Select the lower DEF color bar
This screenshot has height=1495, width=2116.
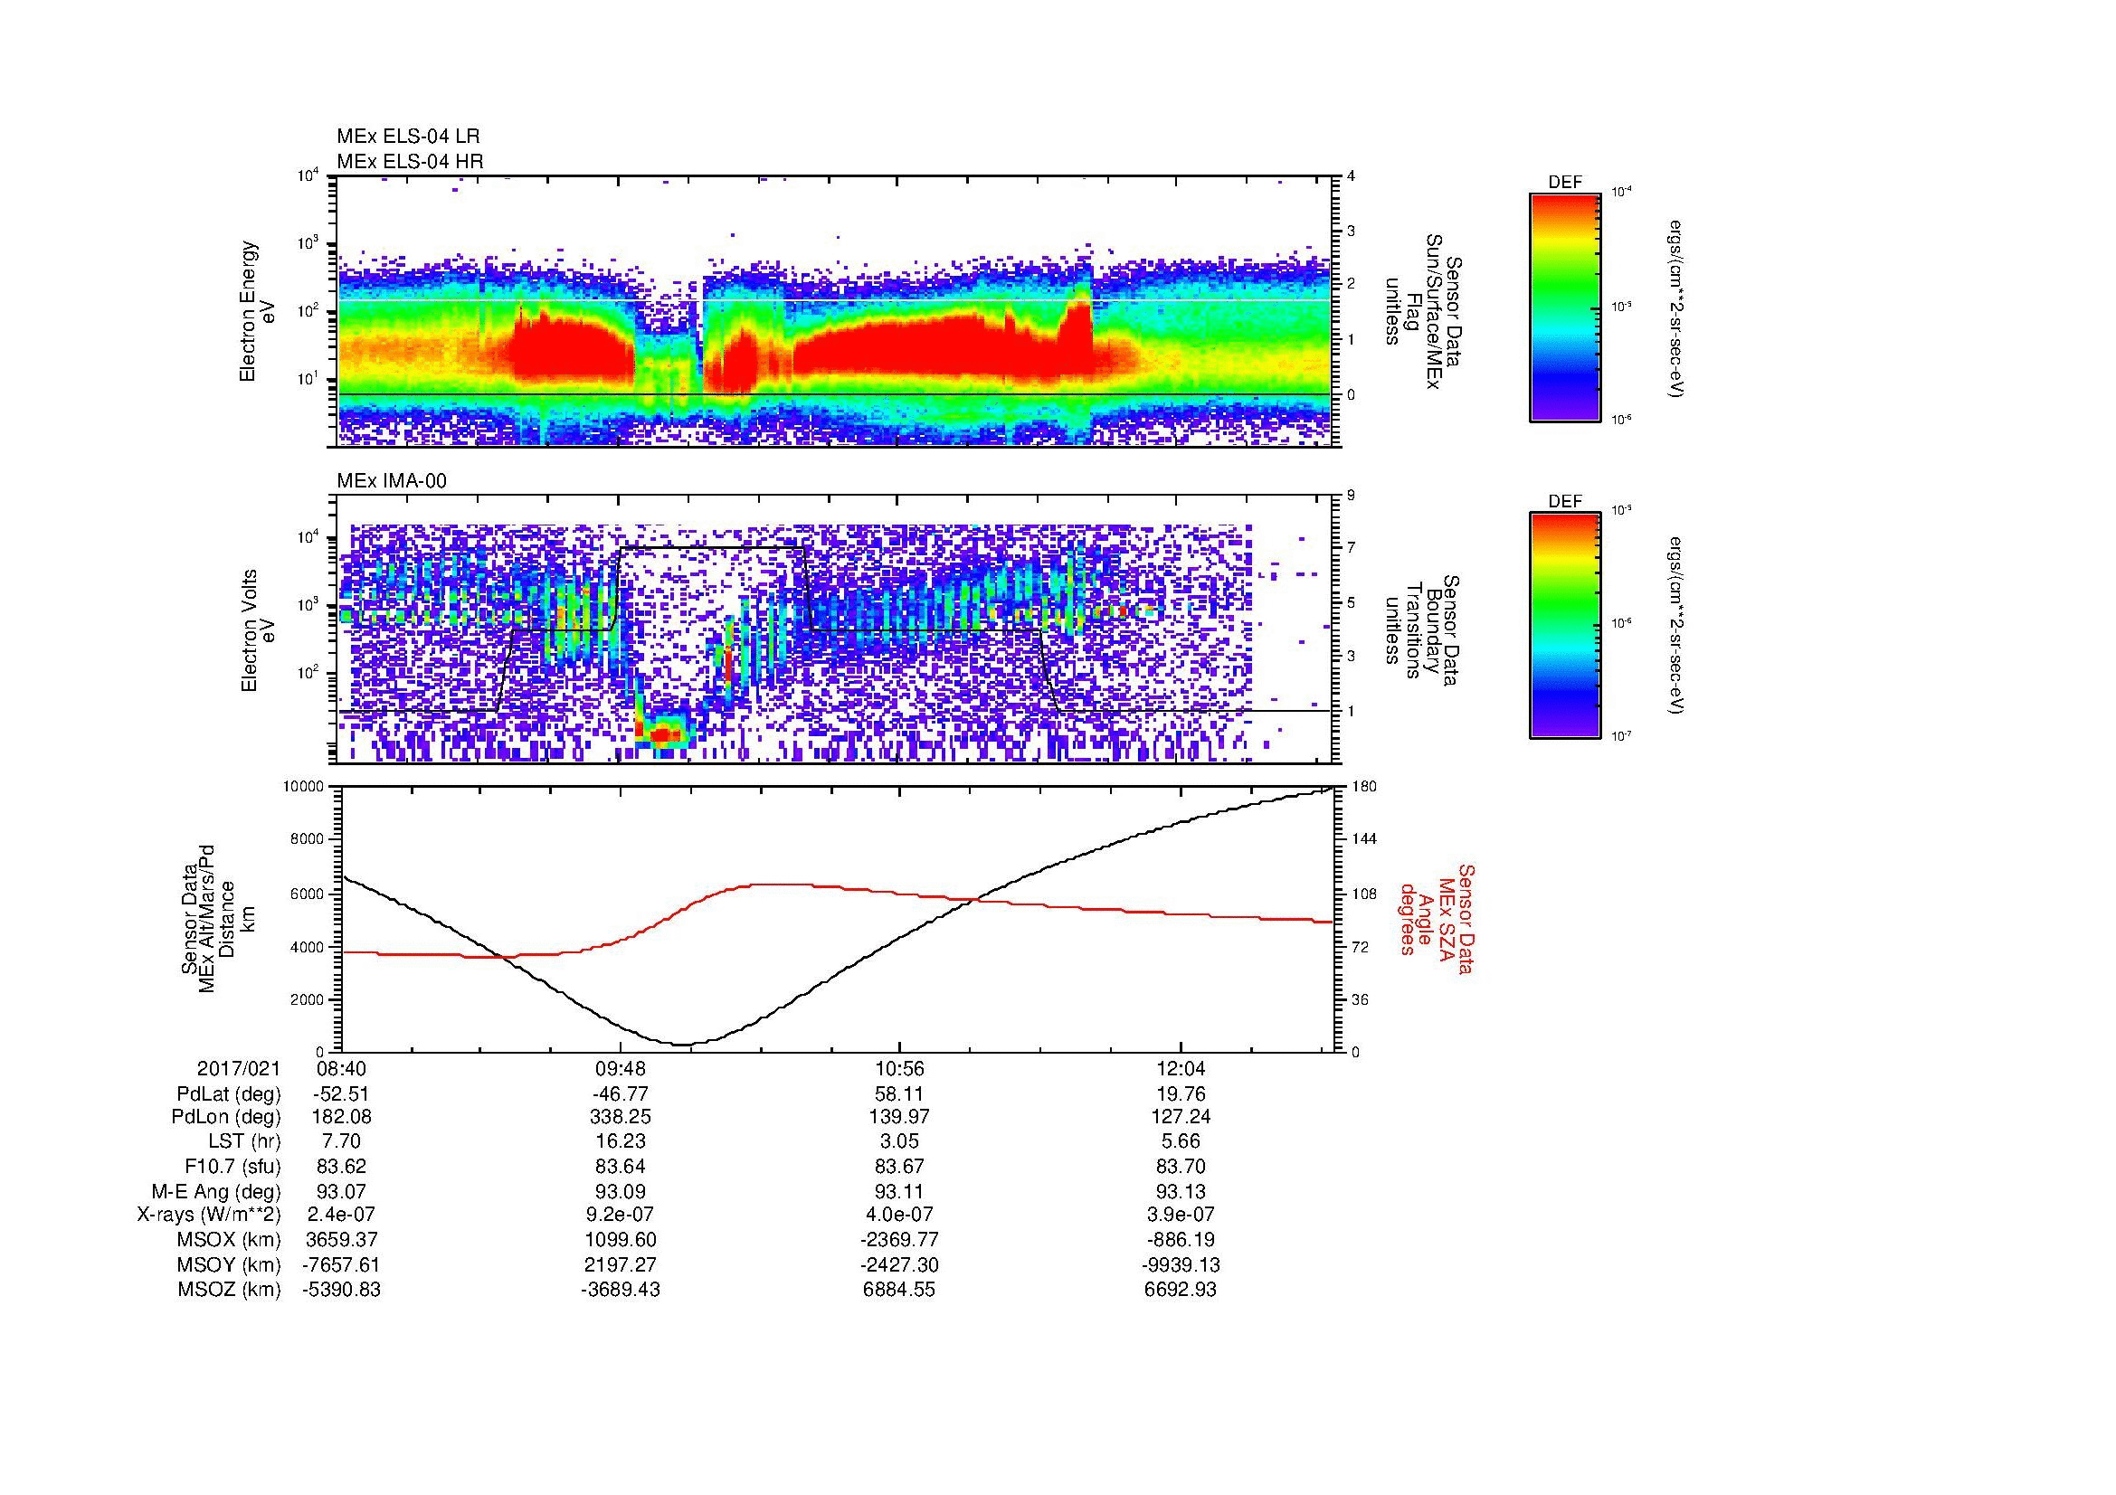click(1564, 626)
